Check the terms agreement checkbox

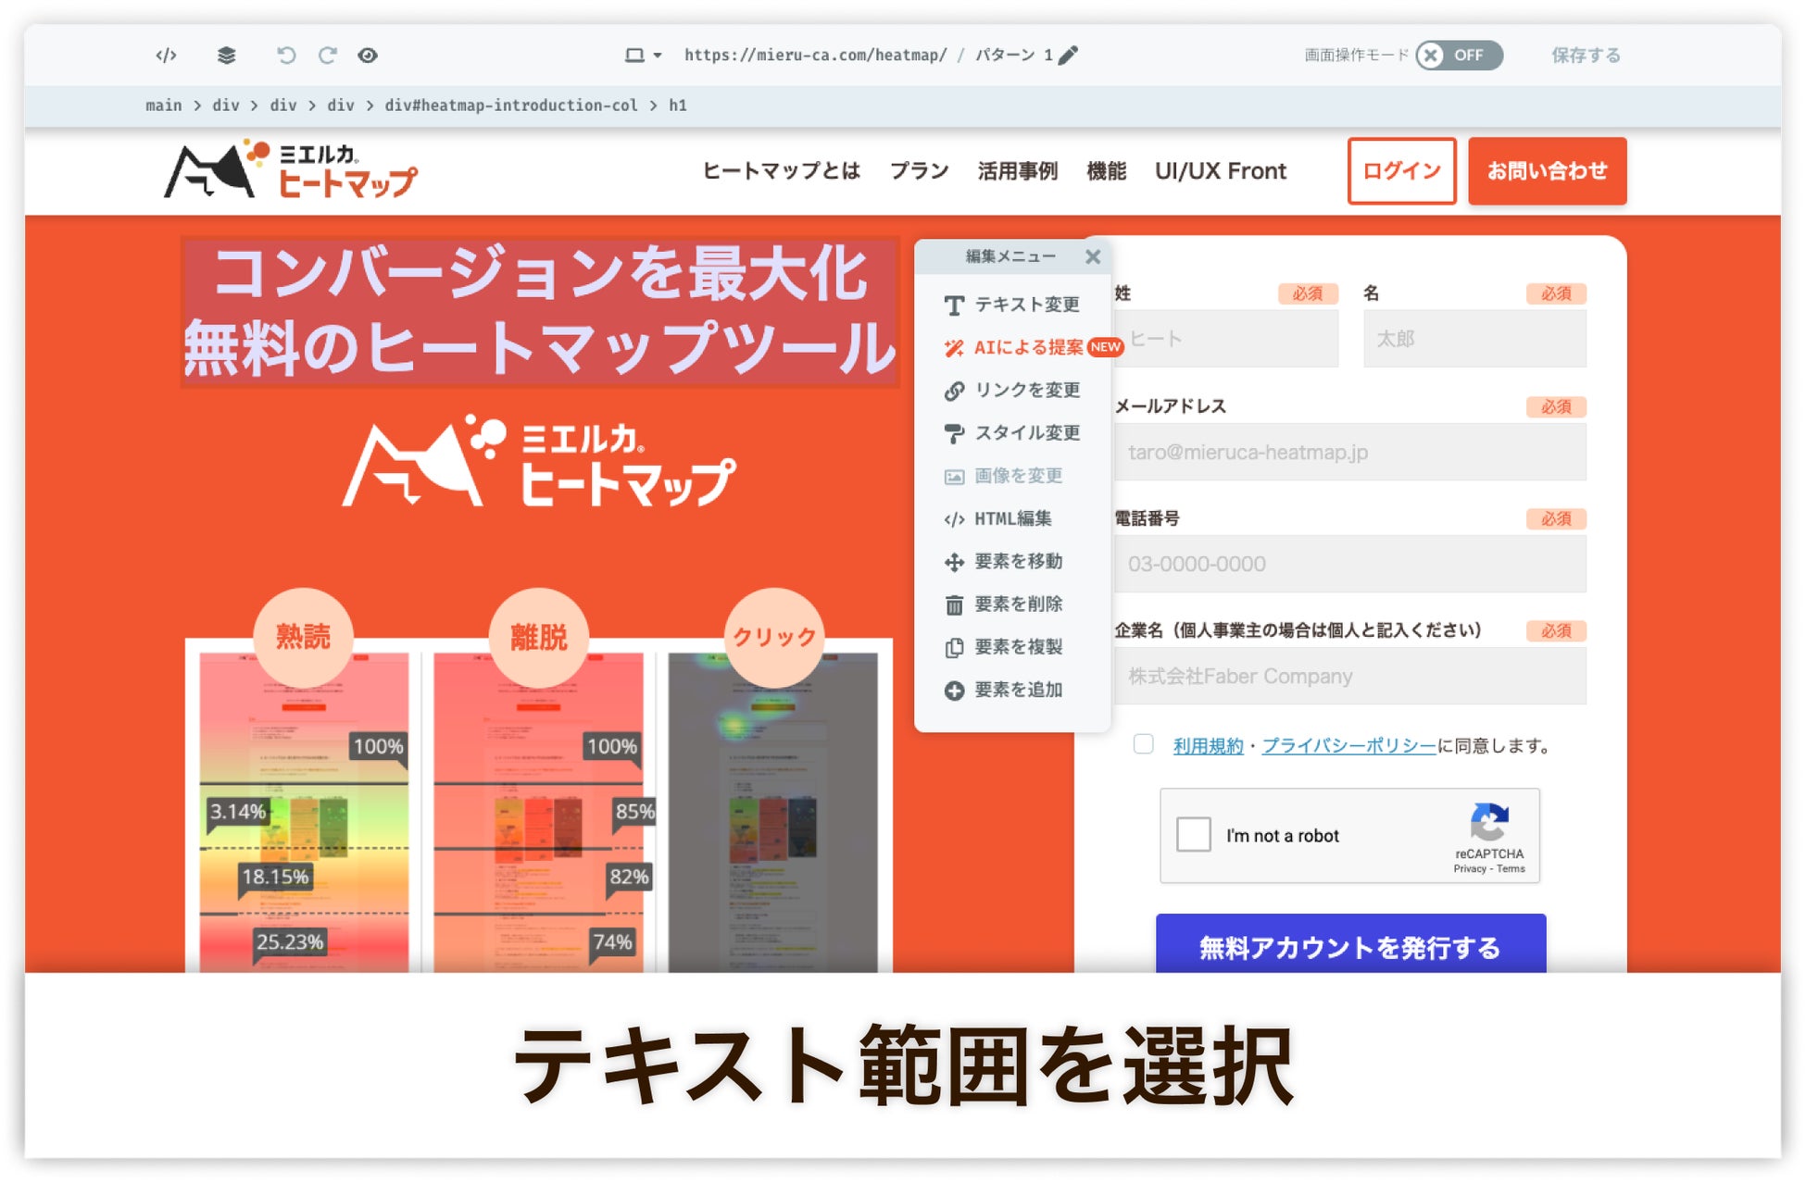tap(1144, 744)
